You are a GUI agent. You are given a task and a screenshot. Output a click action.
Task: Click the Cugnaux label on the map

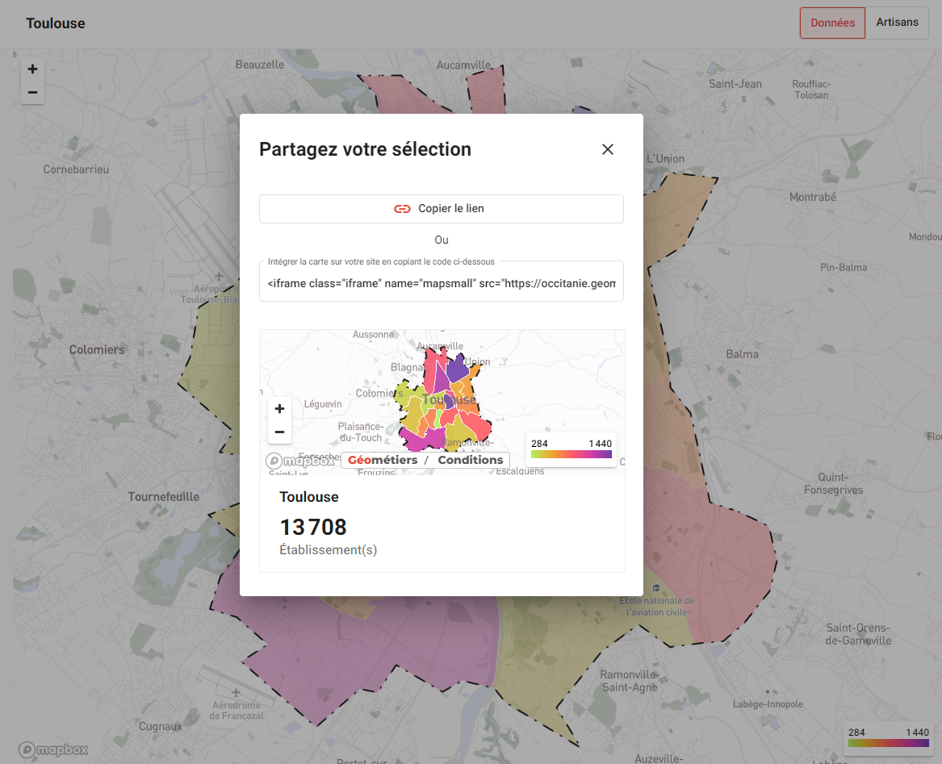(x=161, y=726)
